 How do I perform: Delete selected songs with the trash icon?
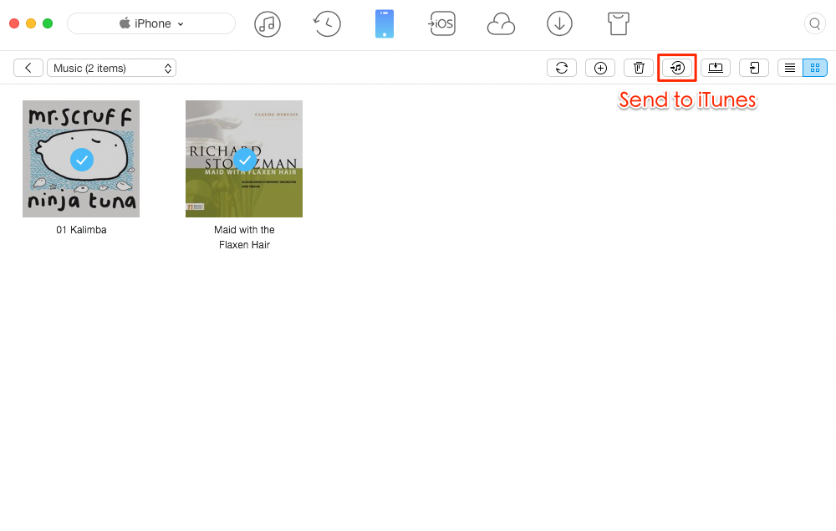click(639, 68)
